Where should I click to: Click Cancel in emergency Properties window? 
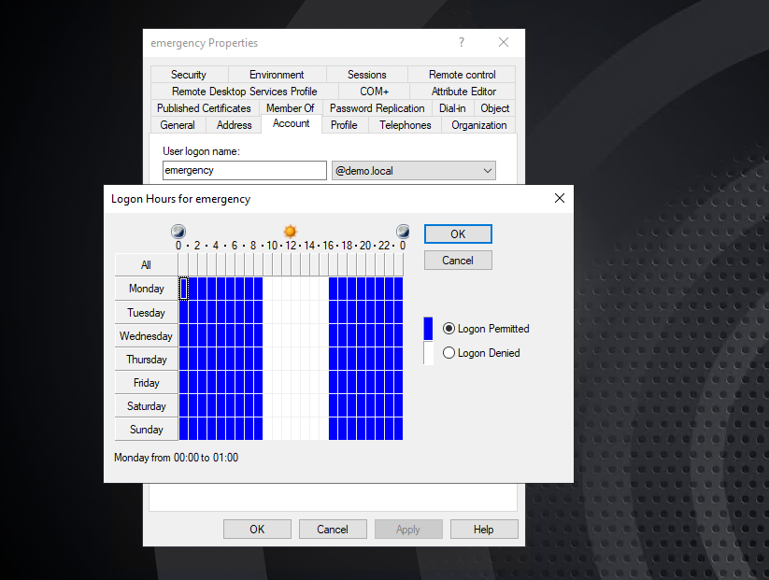tap(333, 530)
